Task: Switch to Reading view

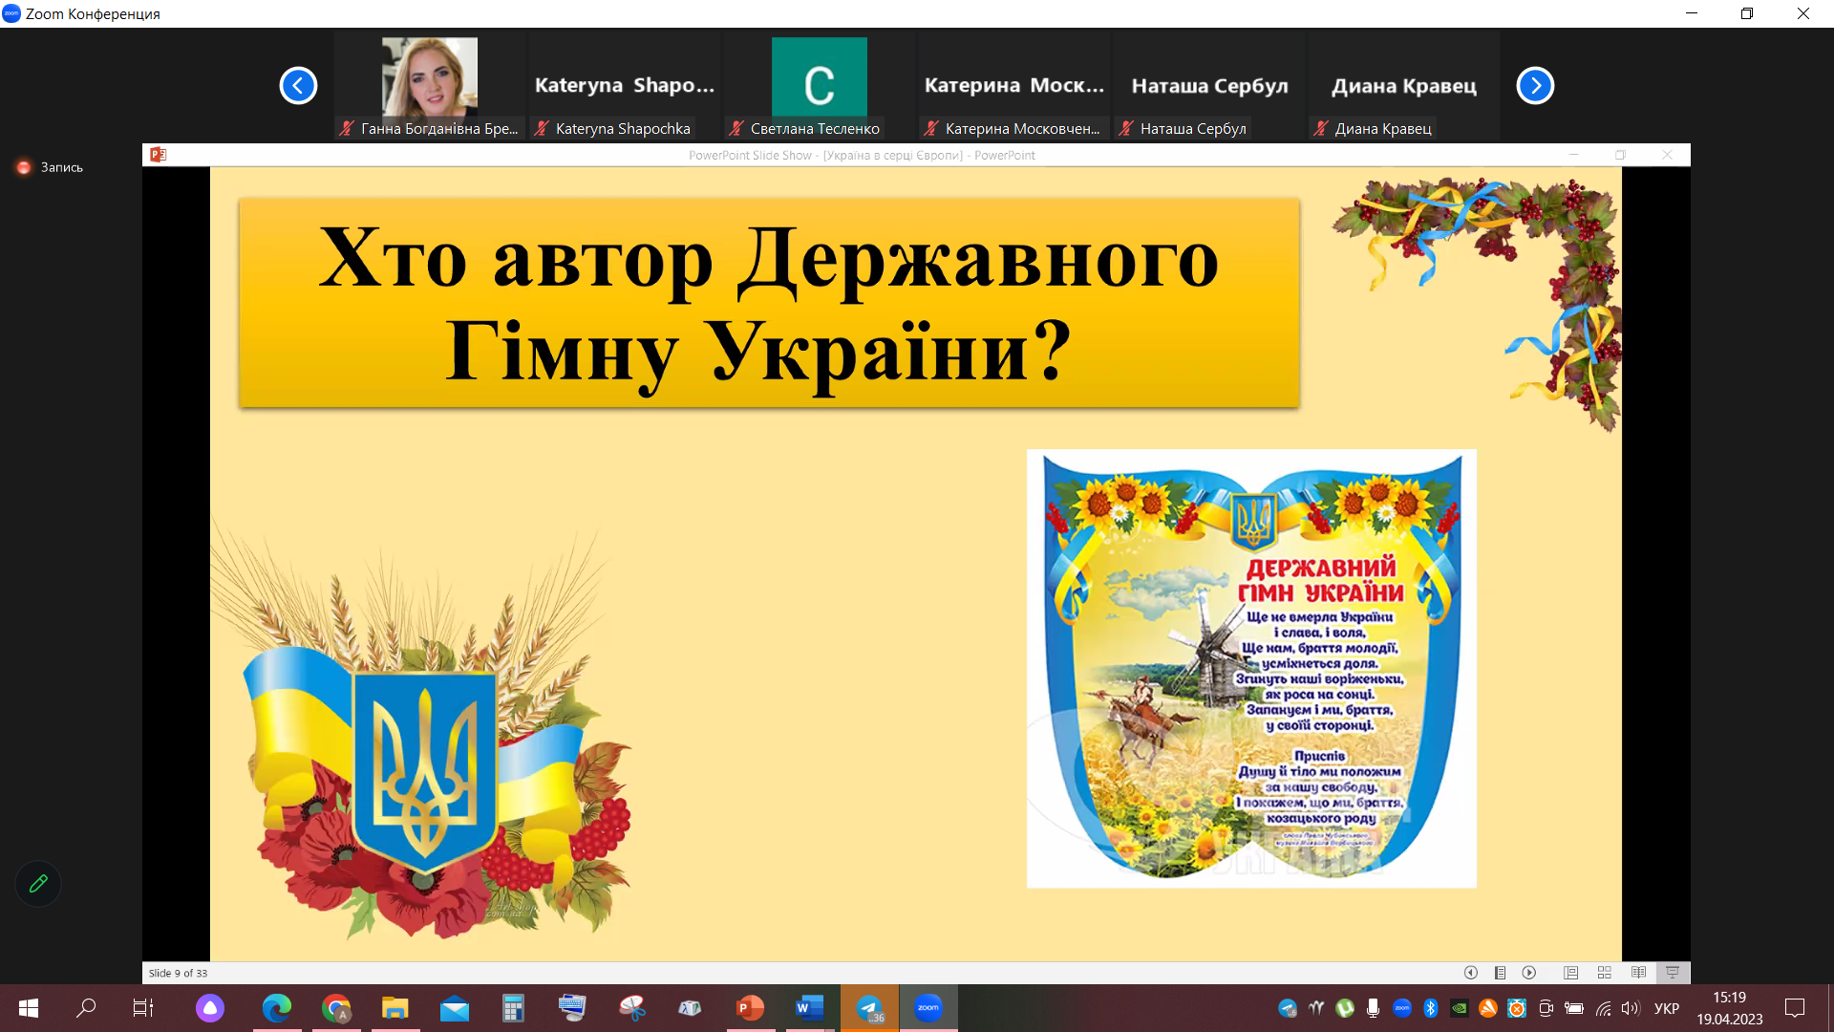Action: pos(1639,973)
